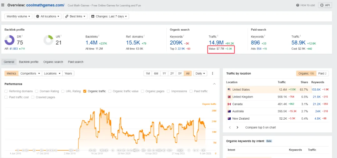Click the Top 3 22.9K link
This screenshot has width=337, height=158.
coord(181,49)
